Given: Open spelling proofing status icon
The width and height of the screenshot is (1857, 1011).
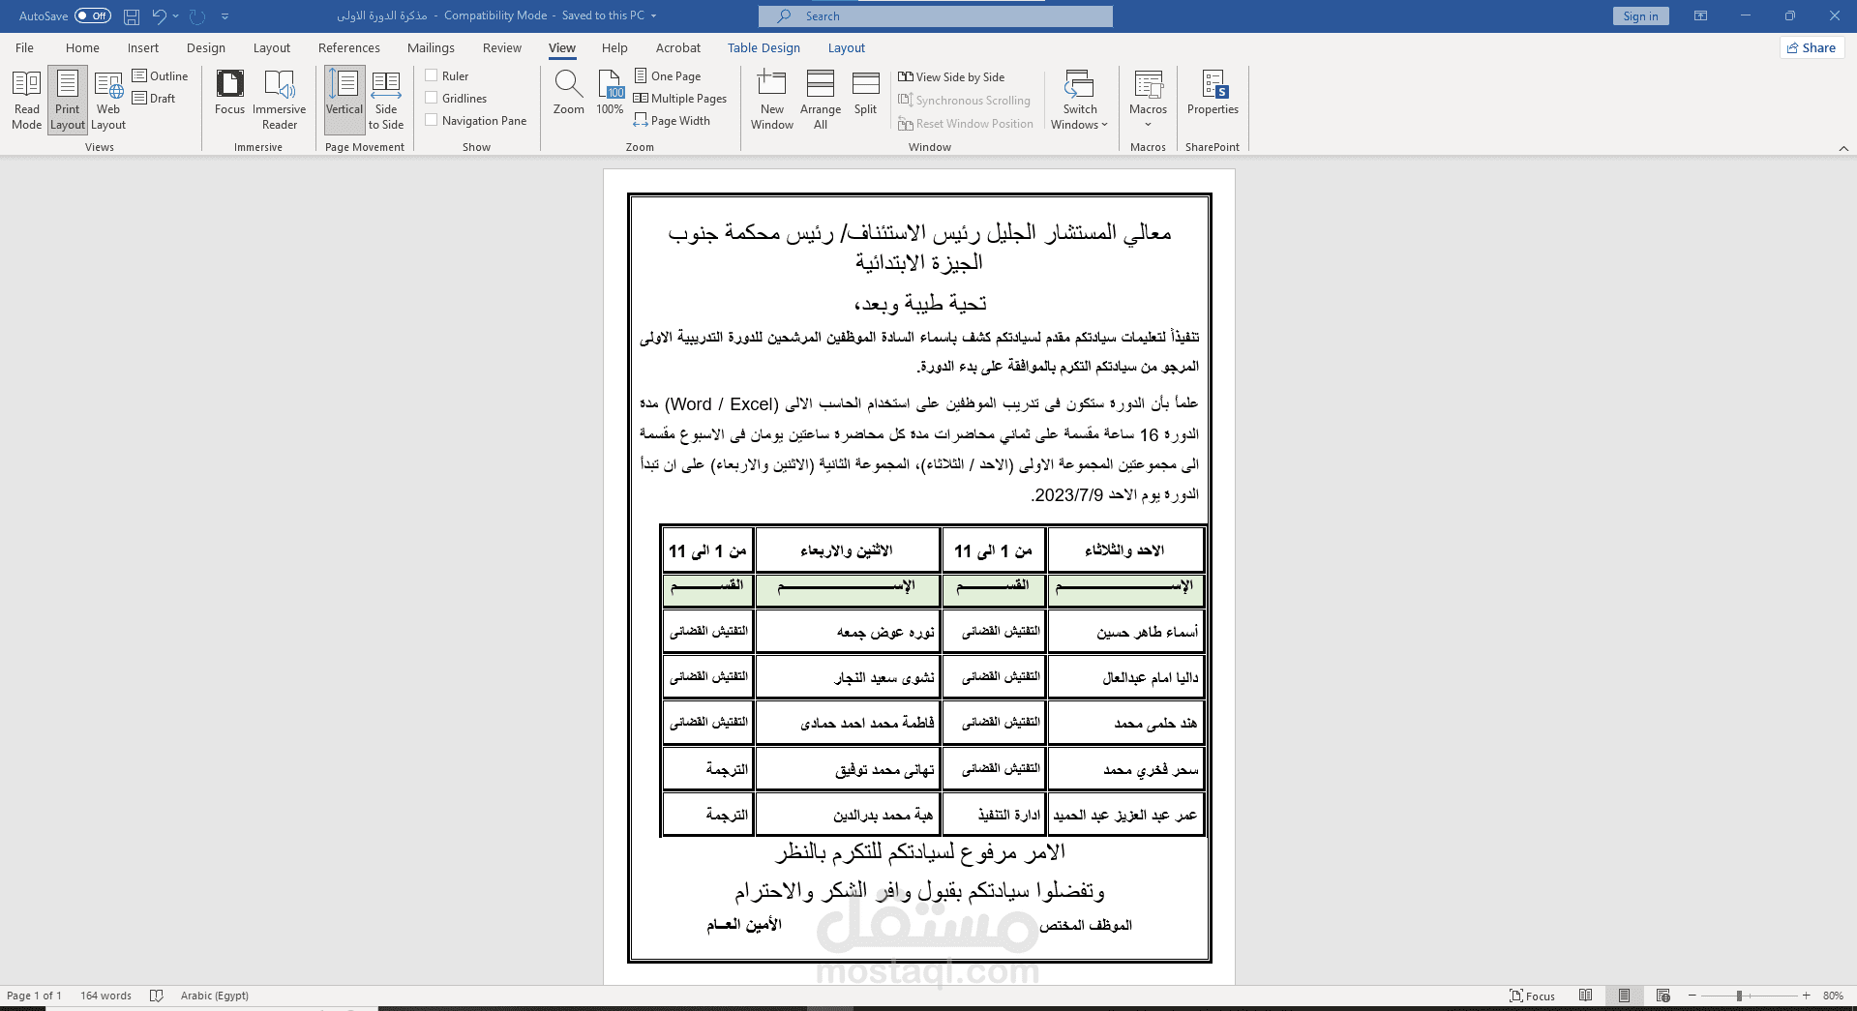Looking at the screenshot, I should [x=157, y=996].
